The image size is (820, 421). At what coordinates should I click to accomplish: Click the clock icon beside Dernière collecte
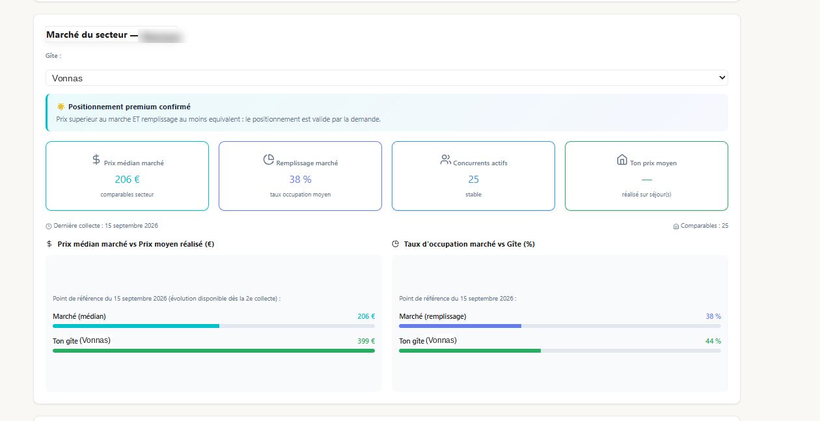[49, 226]
